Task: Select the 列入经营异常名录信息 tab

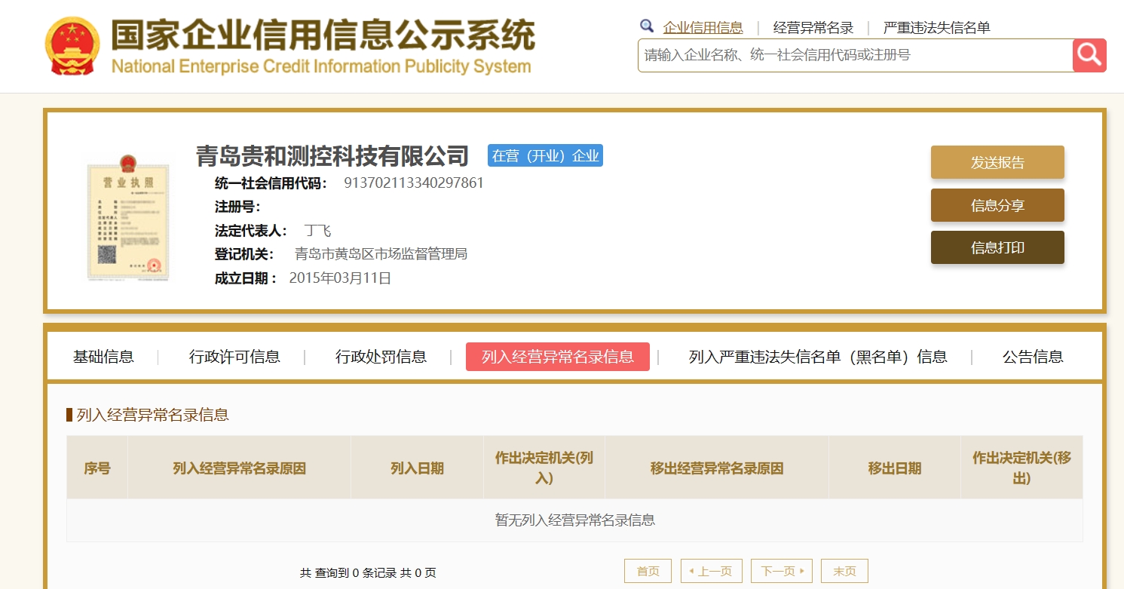Action: point(558,357)
